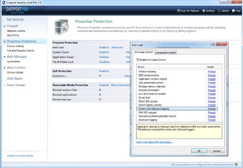Click Switch to Simple Mode link
Image resolution: width=243 pixels, height=168 pixels.
click(x=20, y=156)
